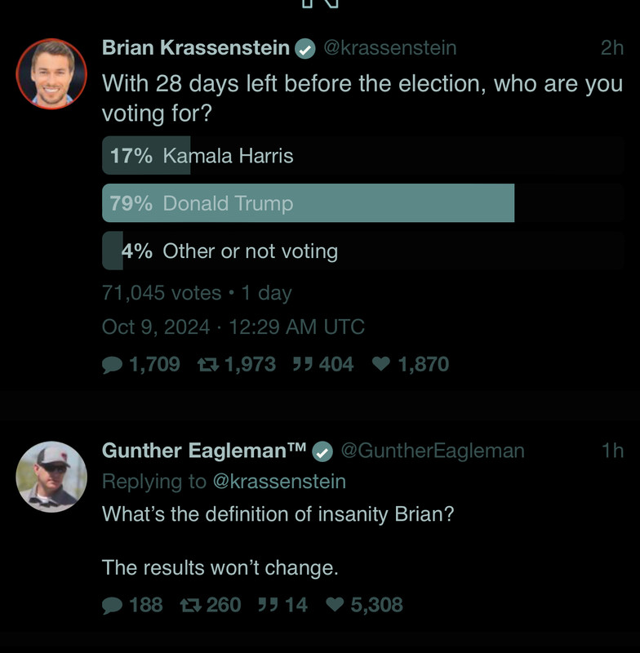Open the @GuntherEagleman handle link
Image resolution: width=640 pixels, height=653 pixels.
click(x=432, y=451)
